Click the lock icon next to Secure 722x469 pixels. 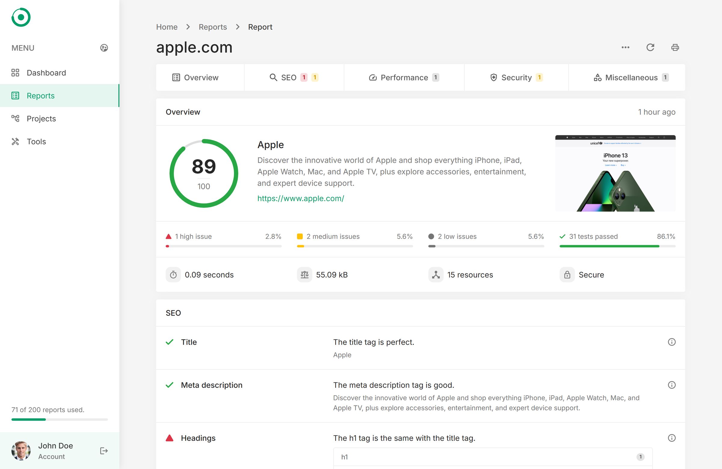click(567, 275)
